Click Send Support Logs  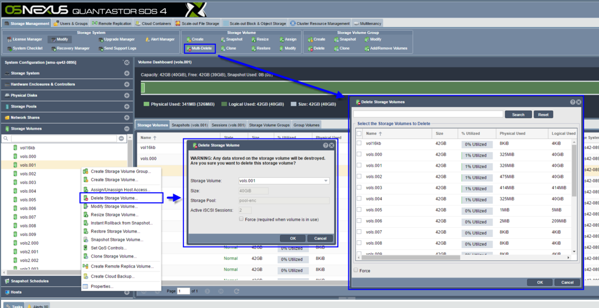(x=117, y=48)
